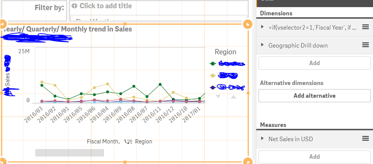This screenshot has width=373, height=164.
Task: Click the plus icon beside add title
Action: (x=74, y=6)
